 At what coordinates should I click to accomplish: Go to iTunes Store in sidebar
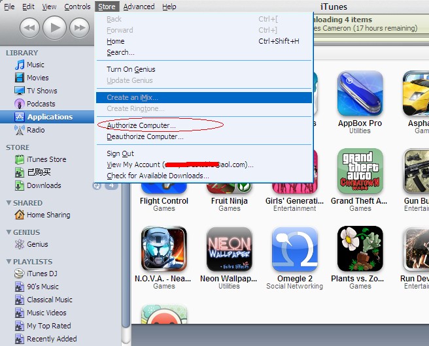46,159
